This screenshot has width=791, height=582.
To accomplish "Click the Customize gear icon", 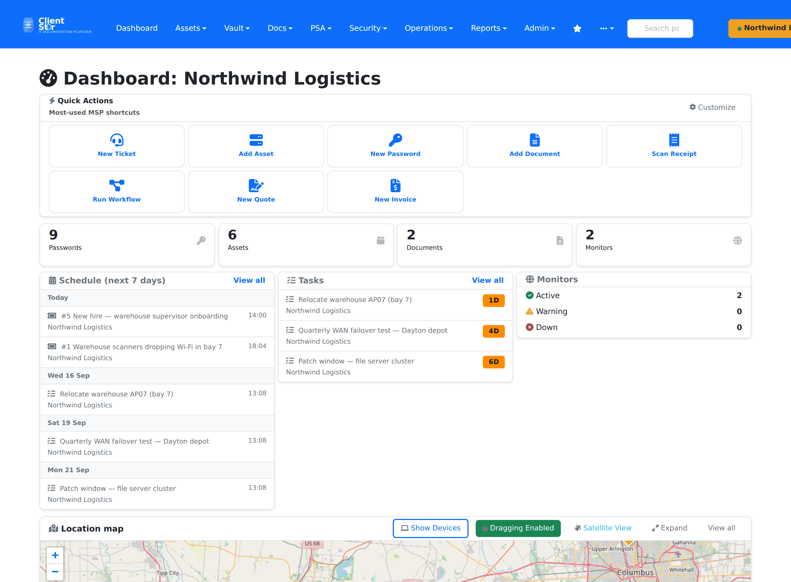I will 692,107.
